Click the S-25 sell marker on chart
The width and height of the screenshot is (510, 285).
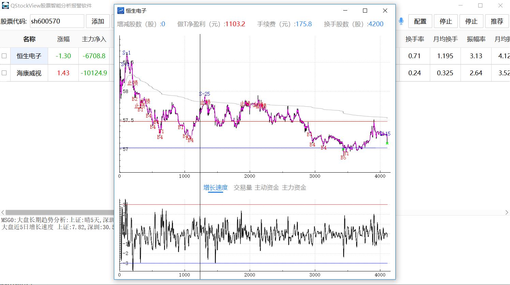click(205, 94)
